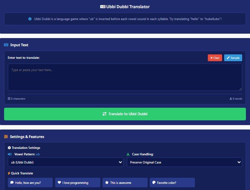Viewport: 250px width, 190px height.
Task: Click the 'Enter text to translate:' label
Action: [x=23, y=58]
